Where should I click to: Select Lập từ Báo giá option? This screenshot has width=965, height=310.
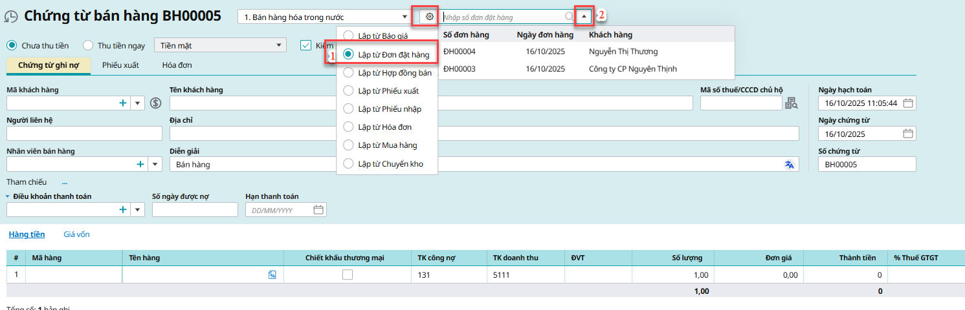click(348, 36)
